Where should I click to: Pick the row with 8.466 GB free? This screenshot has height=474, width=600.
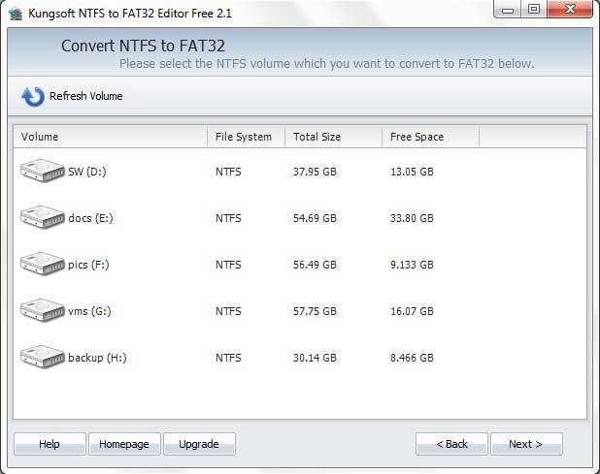tap(412, 358)
